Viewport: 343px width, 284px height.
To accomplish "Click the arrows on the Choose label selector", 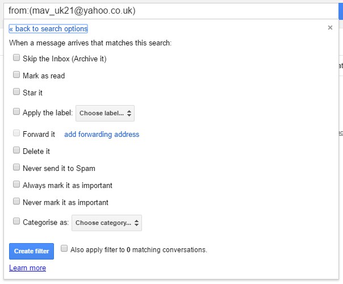I will pyautogui.click(x=129, y=114).
